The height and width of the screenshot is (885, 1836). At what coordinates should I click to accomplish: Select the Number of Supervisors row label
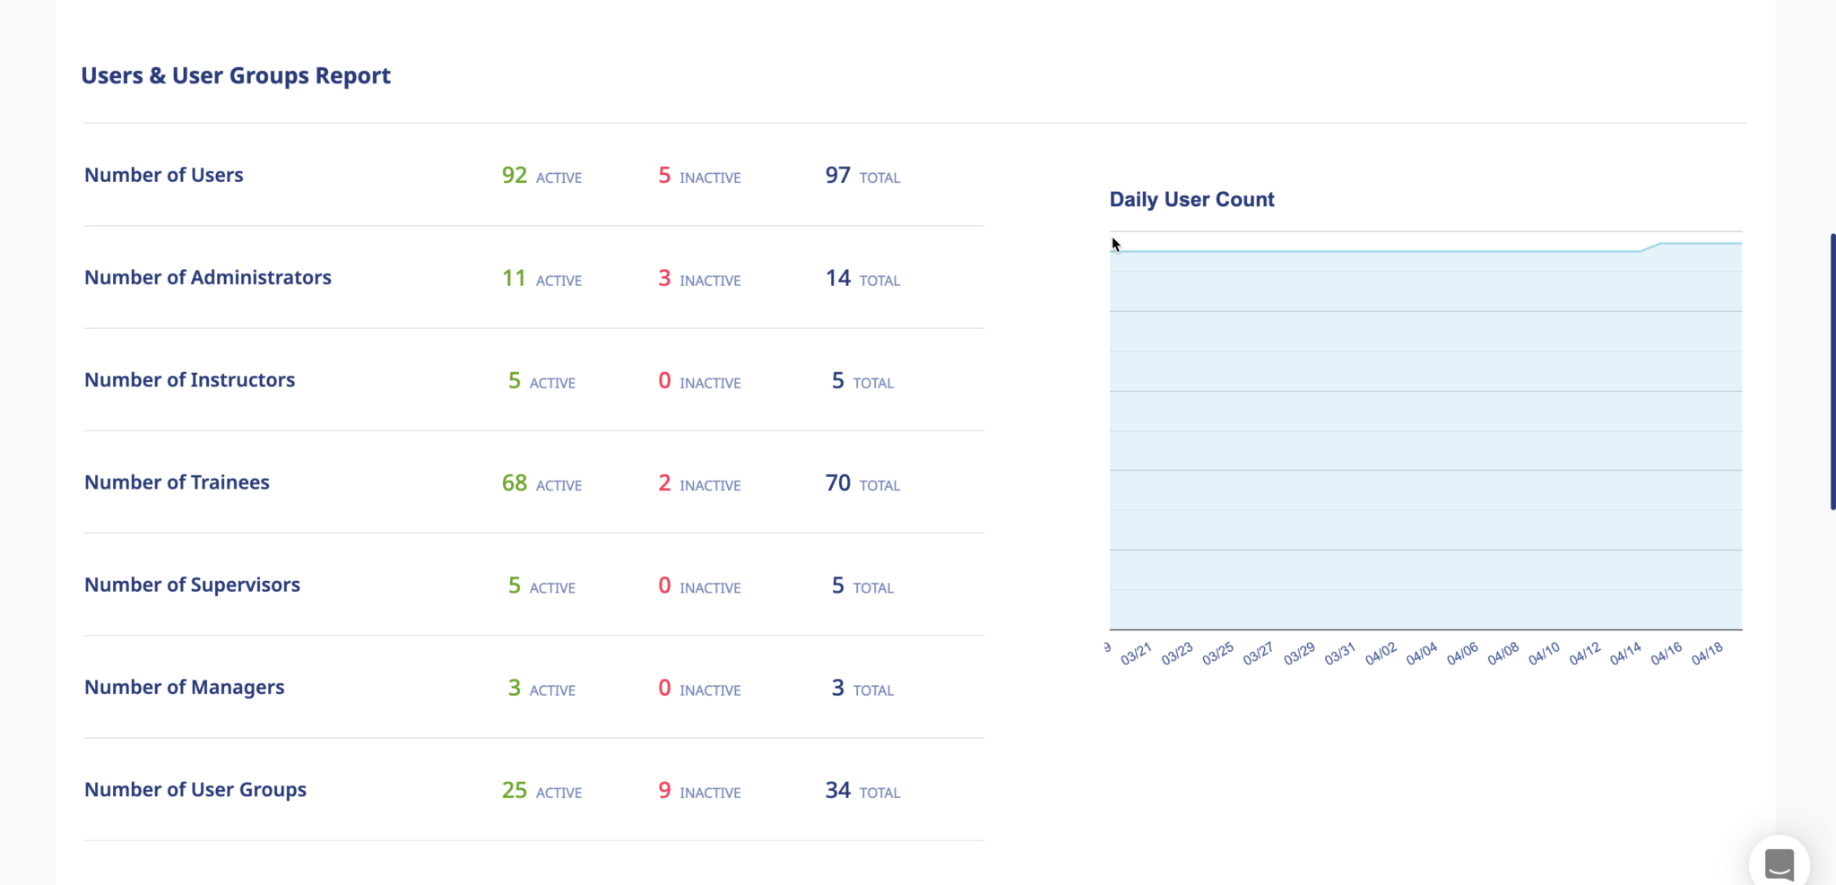pos(192,584)
